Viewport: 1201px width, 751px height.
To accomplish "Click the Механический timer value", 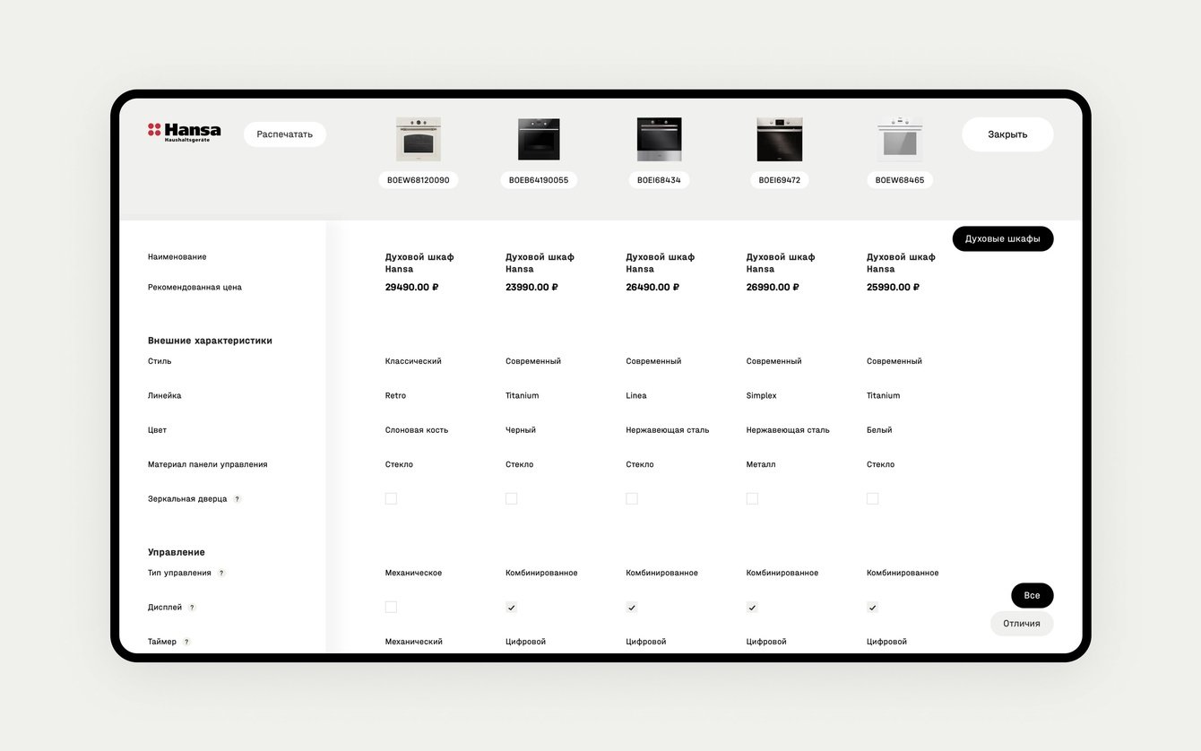I will point(414,643).
